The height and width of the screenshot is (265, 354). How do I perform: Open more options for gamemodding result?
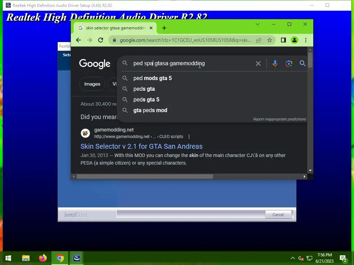tap(189, 137)
